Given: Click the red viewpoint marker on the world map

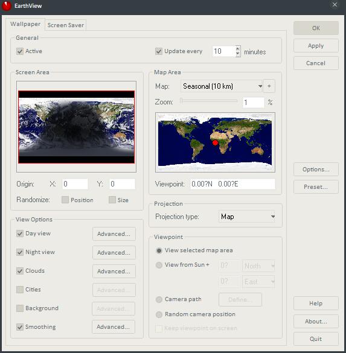Looking at the screenshot, I should [215, 142].
